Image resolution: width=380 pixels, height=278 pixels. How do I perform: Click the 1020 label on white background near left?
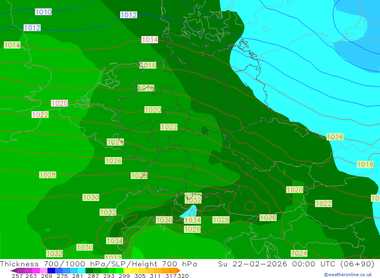pyautogui.click(x=59, y=103)
